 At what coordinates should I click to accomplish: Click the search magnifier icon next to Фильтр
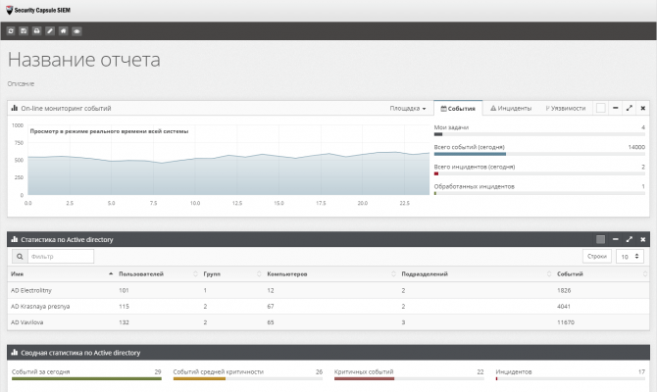tap(20, 257)
